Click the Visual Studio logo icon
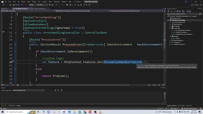This screenshot has width=203, height=114. coord(2,2)
